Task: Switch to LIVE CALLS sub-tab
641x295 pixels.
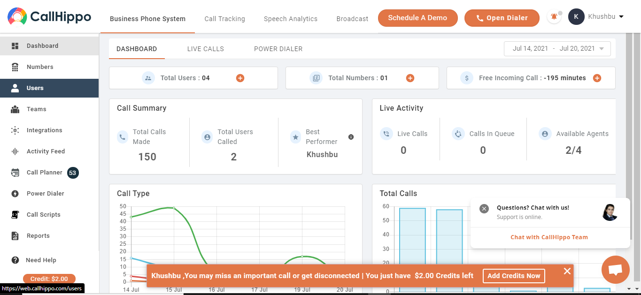Action: pos(206,49)
